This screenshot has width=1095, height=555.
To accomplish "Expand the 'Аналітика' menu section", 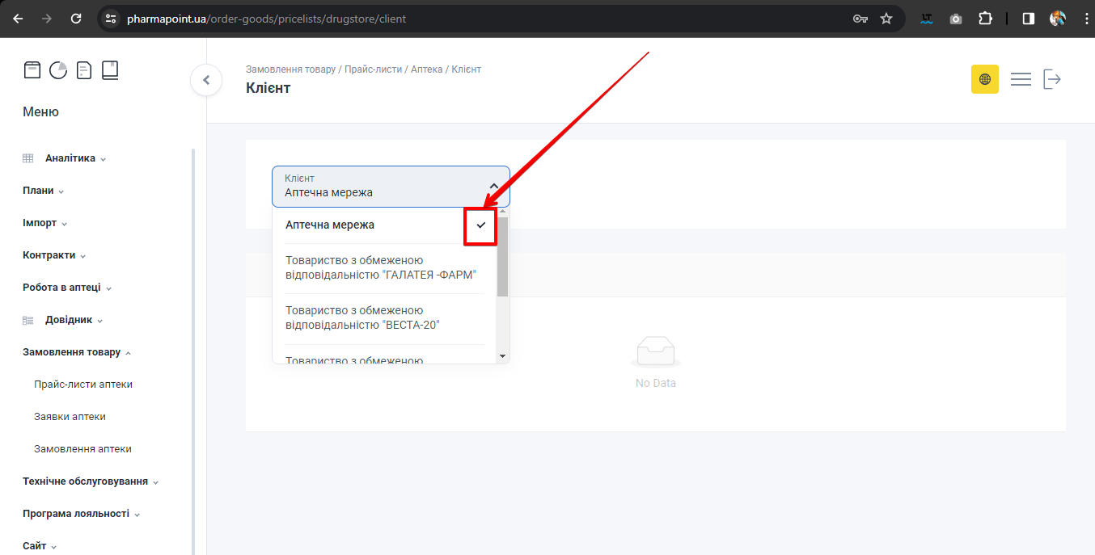I will click(70, 158).
